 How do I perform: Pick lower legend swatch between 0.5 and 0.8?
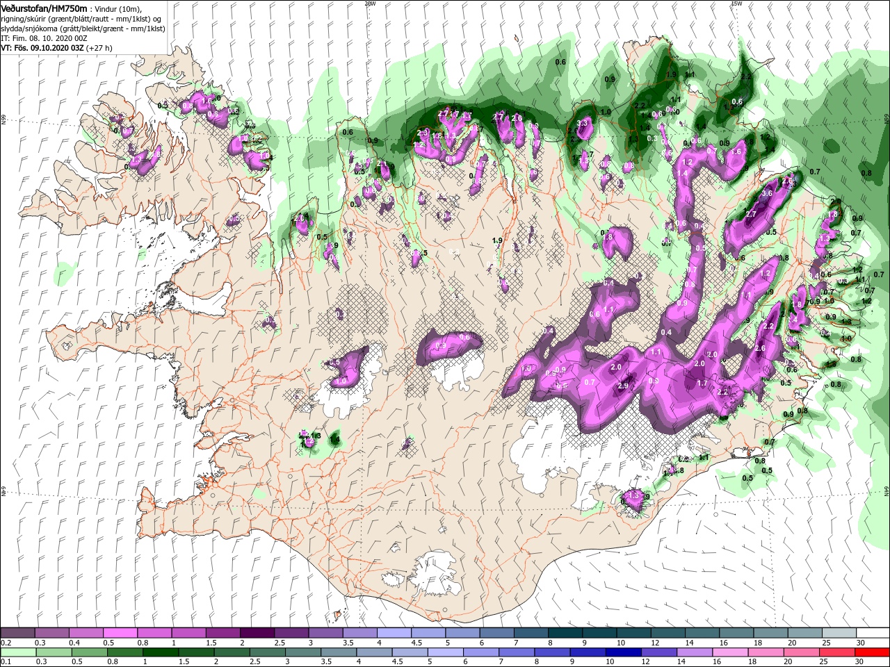click(88, 652)
